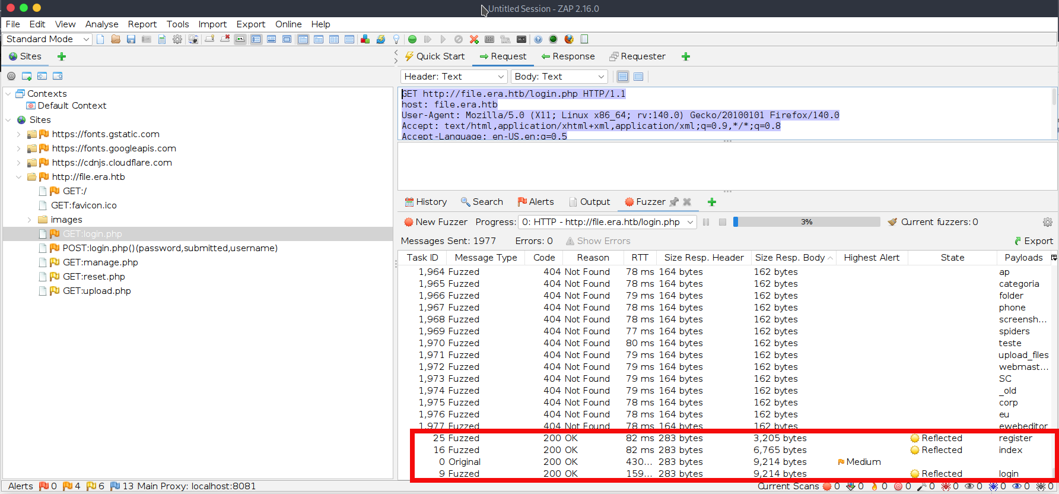Click the fuzzer progress bar at 3%
The image size is (1059, 494).
[x=806, y=222]
